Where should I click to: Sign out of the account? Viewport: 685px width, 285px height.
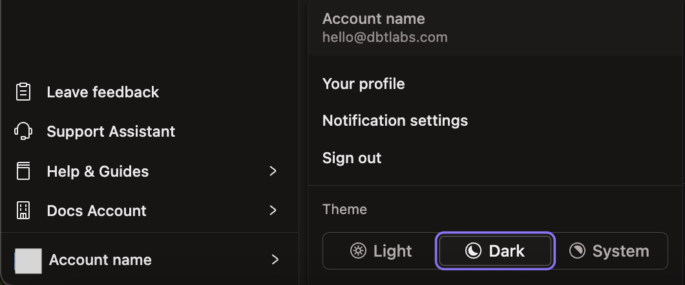pos(352,158)
